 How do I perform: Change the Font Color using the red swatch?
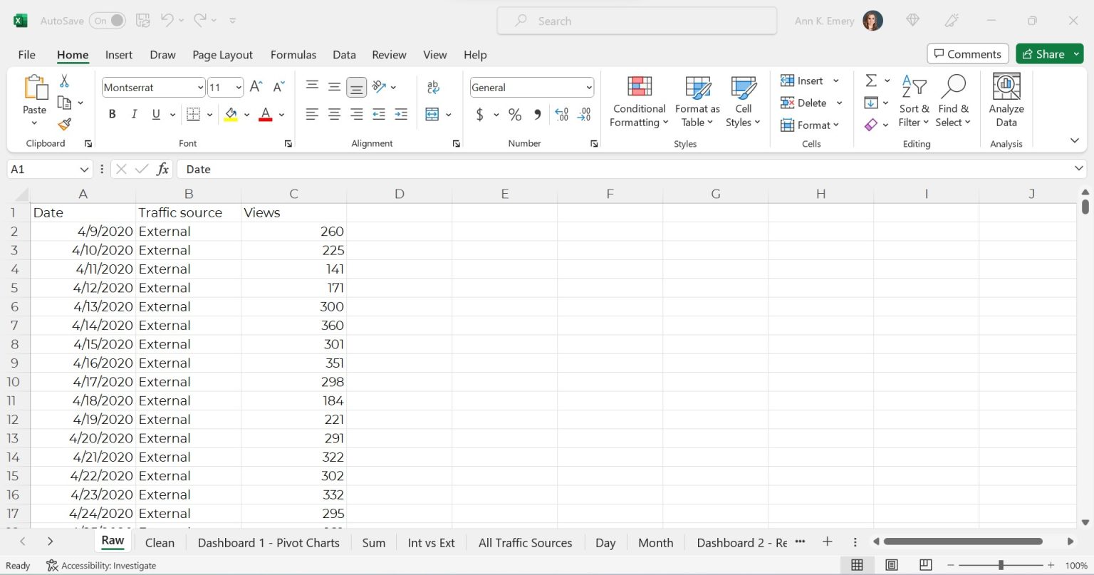click(x=264, y=114)
